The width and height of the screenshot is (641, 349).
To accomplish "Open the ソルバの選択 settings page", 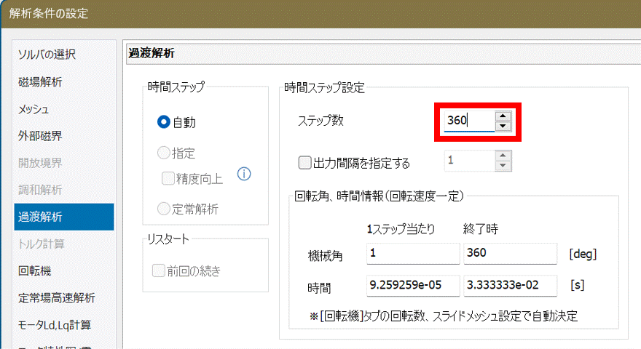I will [x=47, y=55].
